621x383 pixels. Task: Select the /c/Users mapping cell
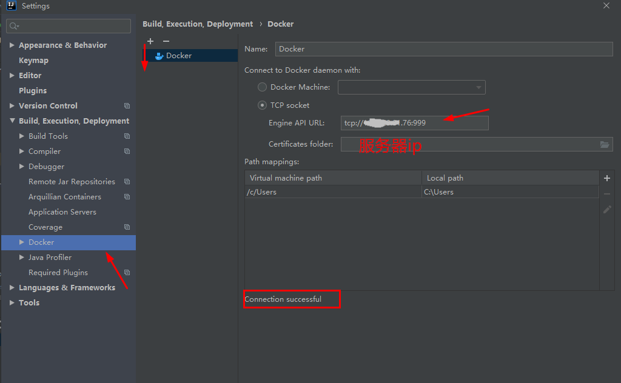pos(333,192)
